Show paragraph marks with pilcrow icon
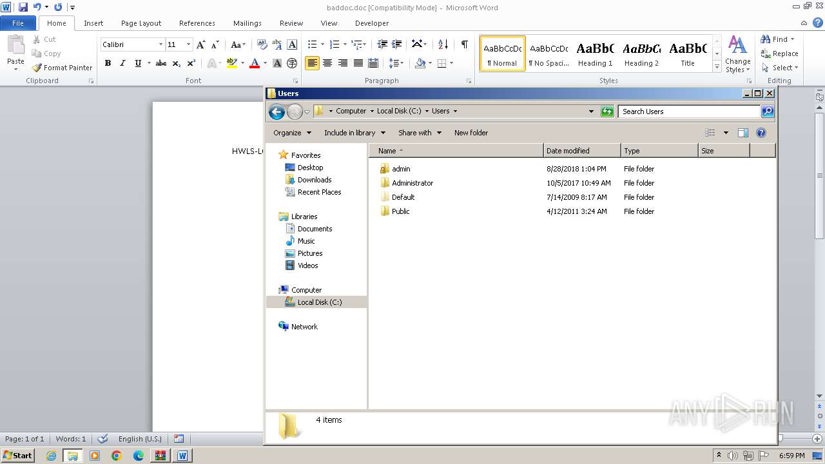This screenshot has width=825, height=464. coord(464,44)
